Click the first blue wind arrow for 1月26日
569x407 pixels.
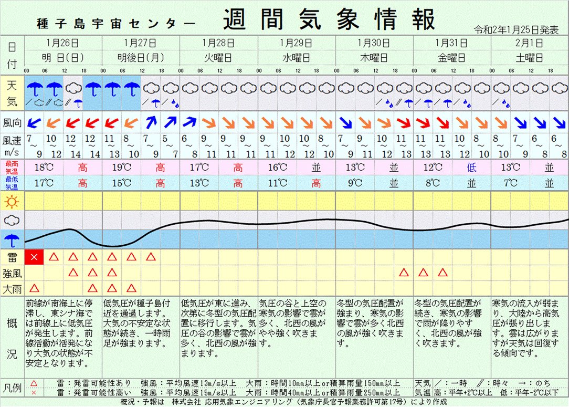pyautogui.click(x=34, y=123)
